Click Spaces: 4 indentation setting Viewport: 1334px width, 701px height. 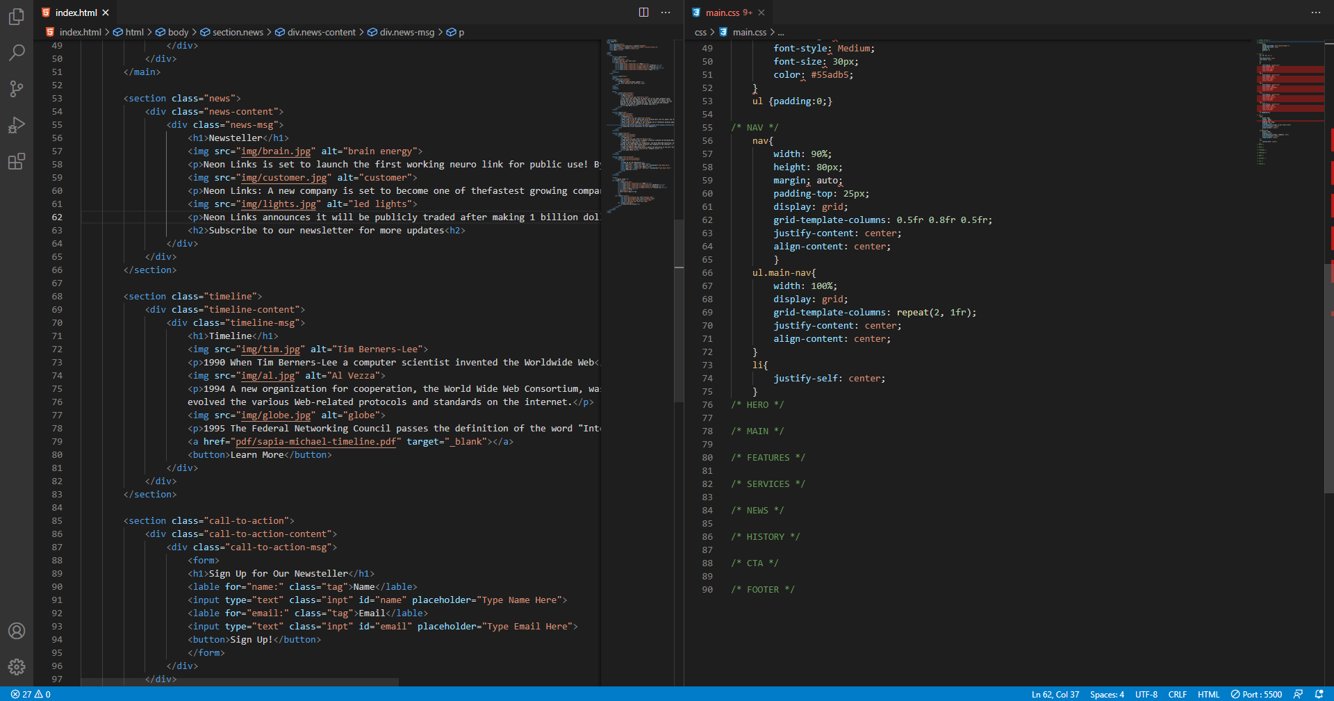(x=1106, y=694)
